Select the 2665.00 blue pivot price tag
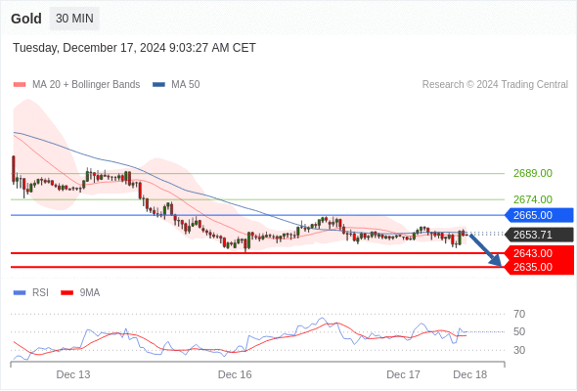The width and height of the screenshot is (577, 391). pos(539,215)
